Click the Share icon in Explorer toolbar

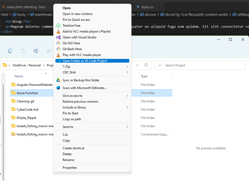49,51
